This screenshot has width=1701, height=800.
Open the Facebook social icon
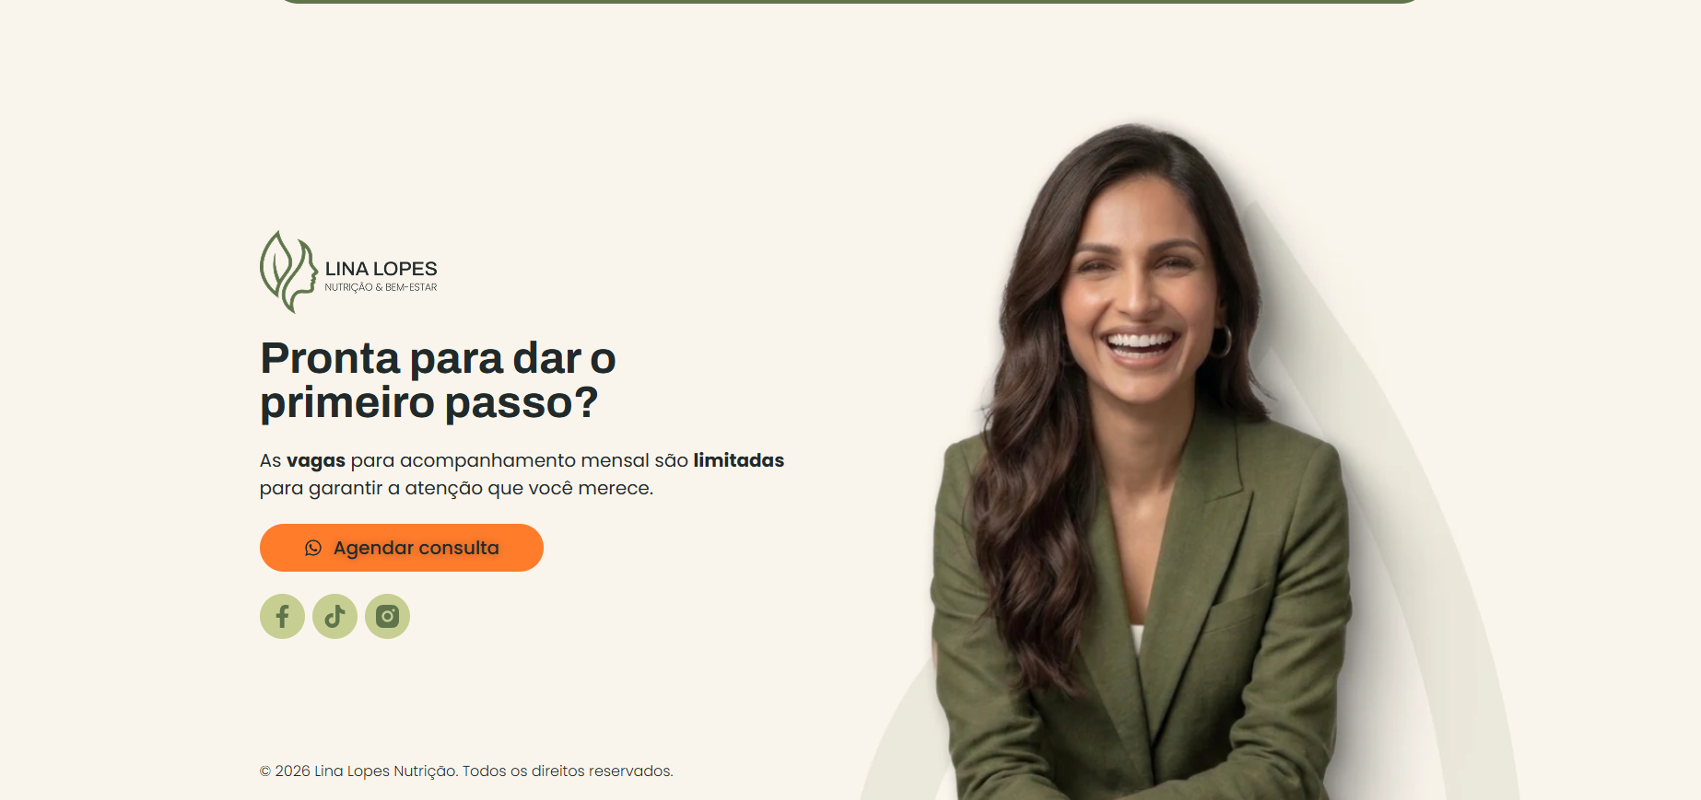click(x=282, y=616)
